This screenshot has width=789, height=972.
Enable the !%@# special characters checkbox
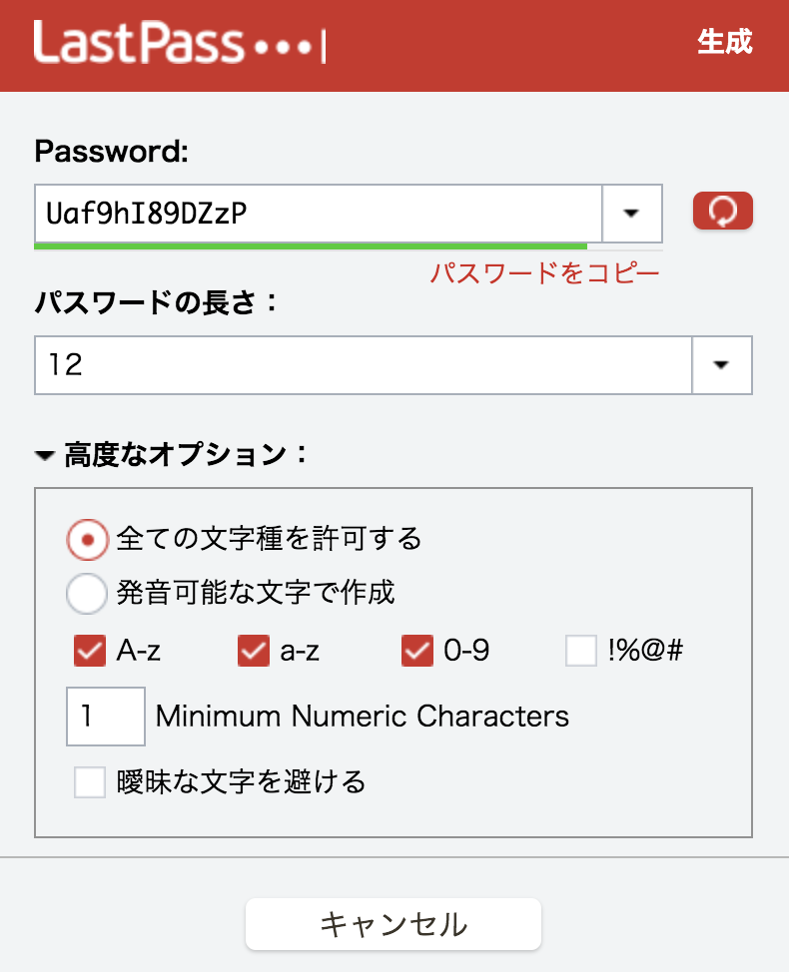point(581,652)
